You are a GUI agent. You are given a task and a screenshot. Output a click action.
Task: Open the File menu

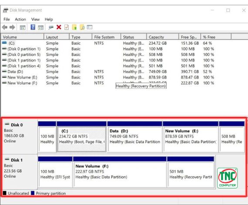tap(7, 19)
